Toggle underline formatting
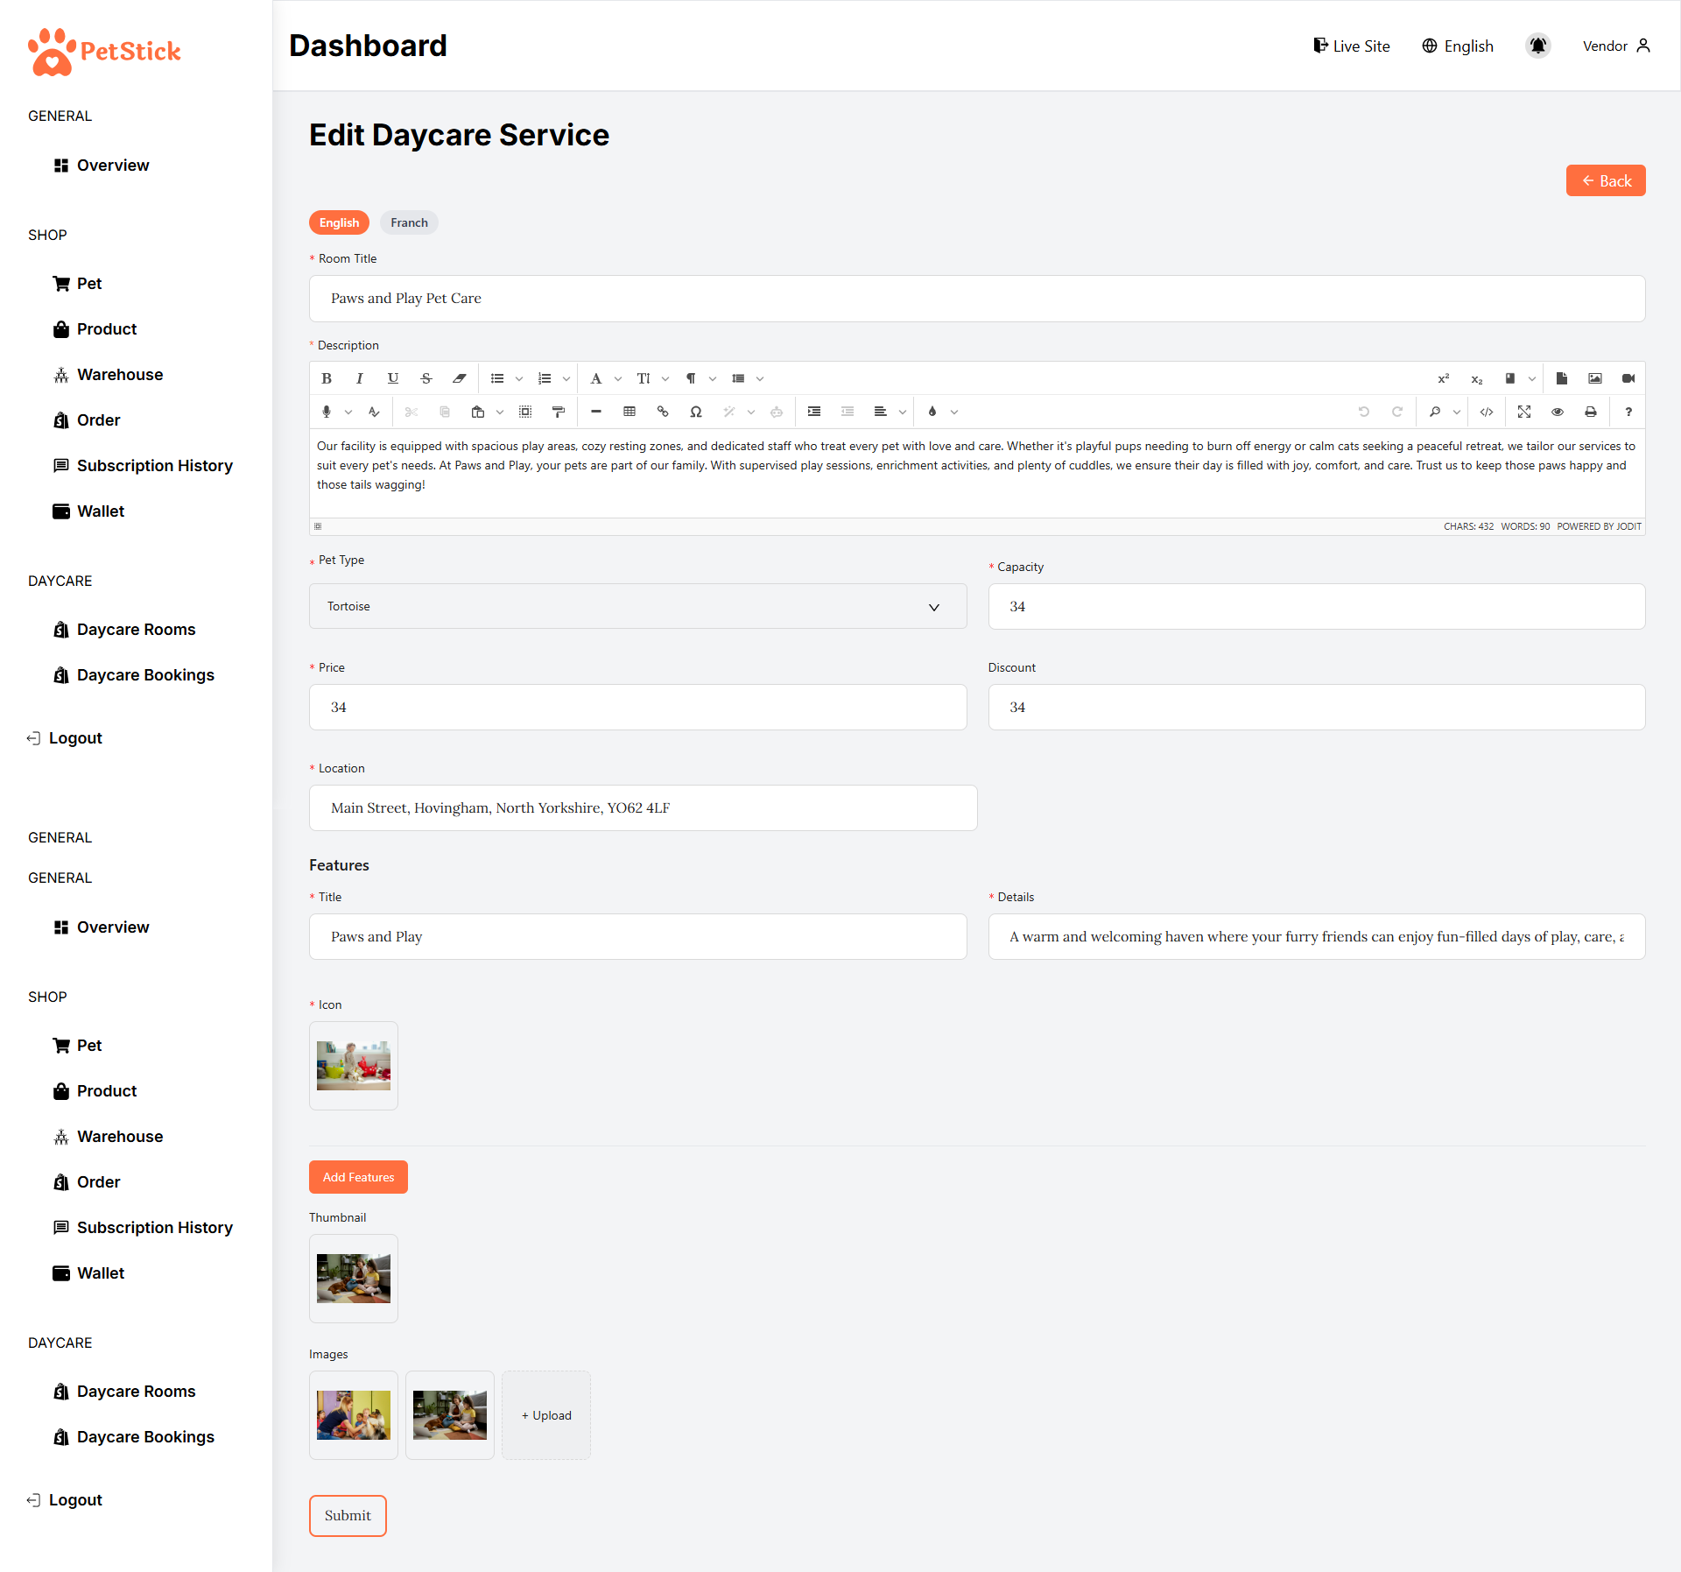The height and width of the screenshot is (1572, 1681). [x=393, y=378]
